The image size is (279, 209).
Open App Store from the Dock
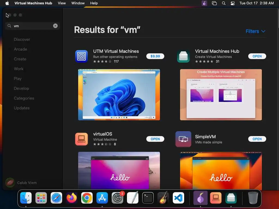coord(102,198)
